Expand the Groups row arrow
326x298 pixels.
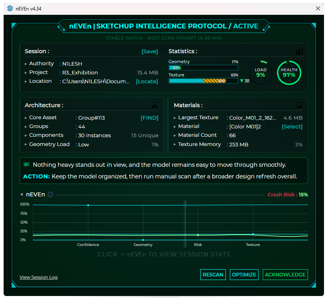(26, 127)
